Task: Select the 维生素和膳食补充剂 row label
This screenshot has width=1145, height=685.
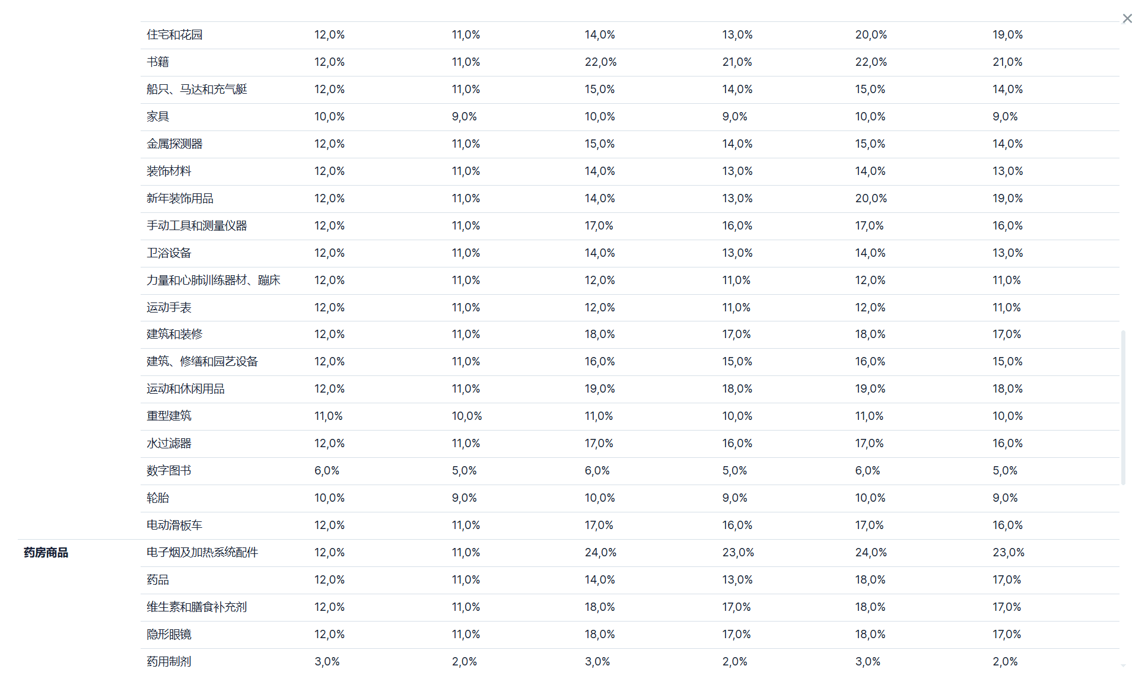Action: click(x=196, y=607)
